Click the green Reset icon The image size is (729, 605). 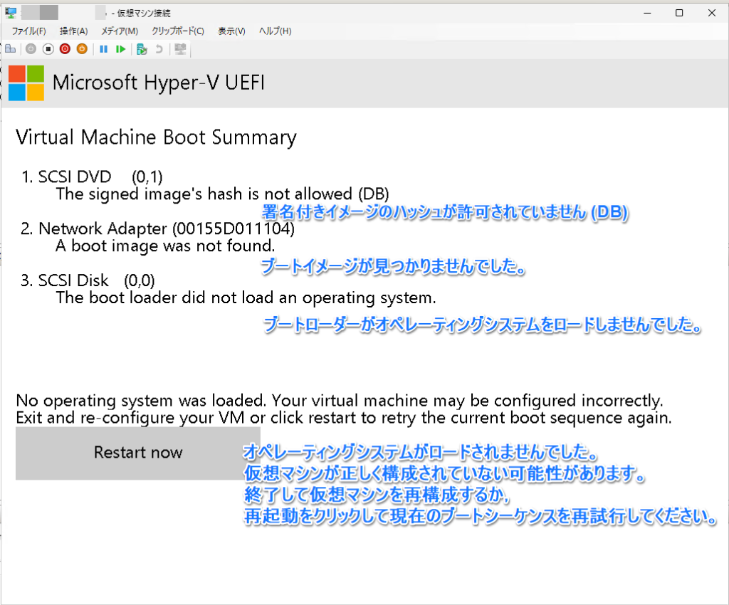[x=121, y=49]
